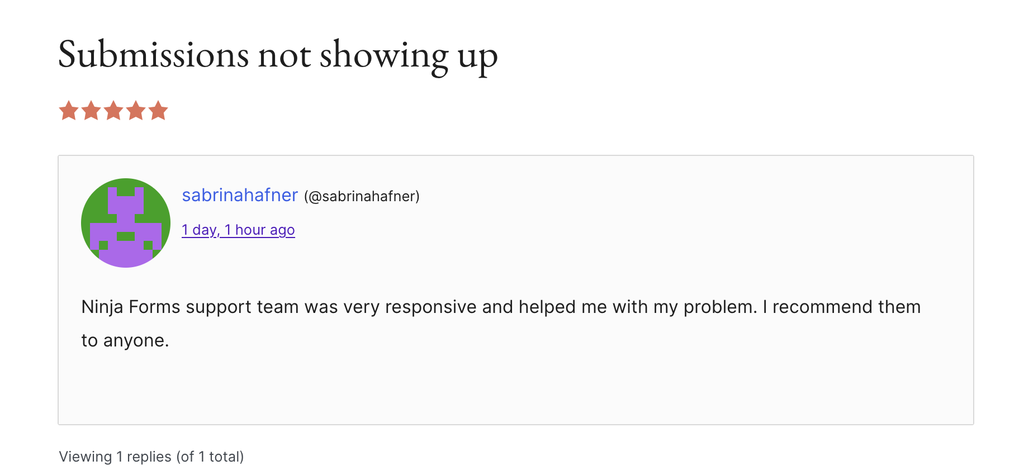Click 'showing up' in the review title
Screen dimensions: 1024x475
point(408,55)
